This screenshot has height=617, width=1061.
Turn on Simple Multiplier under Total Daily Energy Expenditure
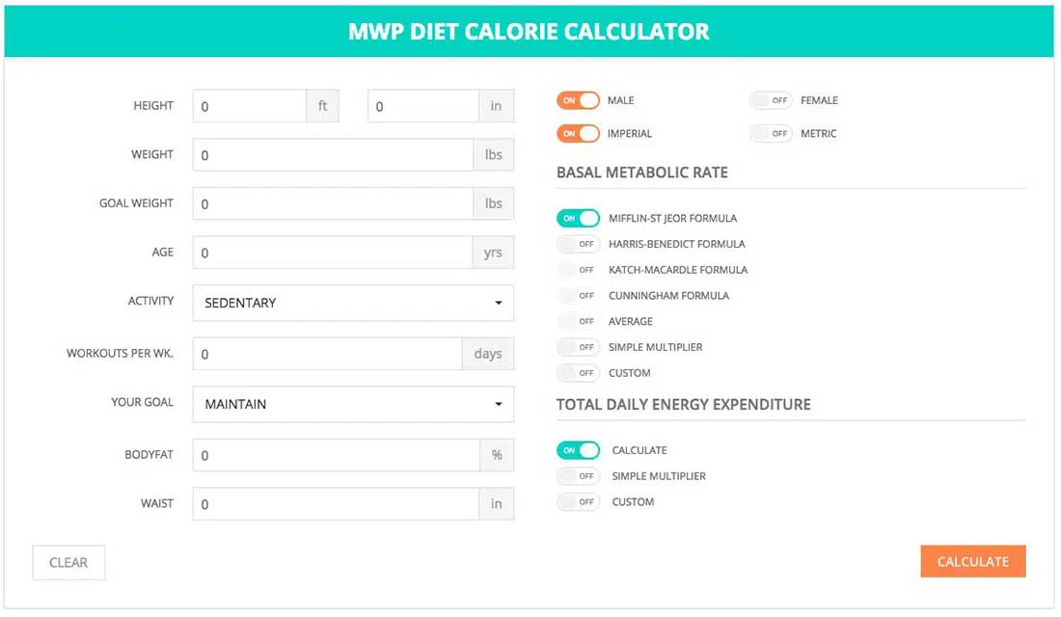[x=578, y=476]
